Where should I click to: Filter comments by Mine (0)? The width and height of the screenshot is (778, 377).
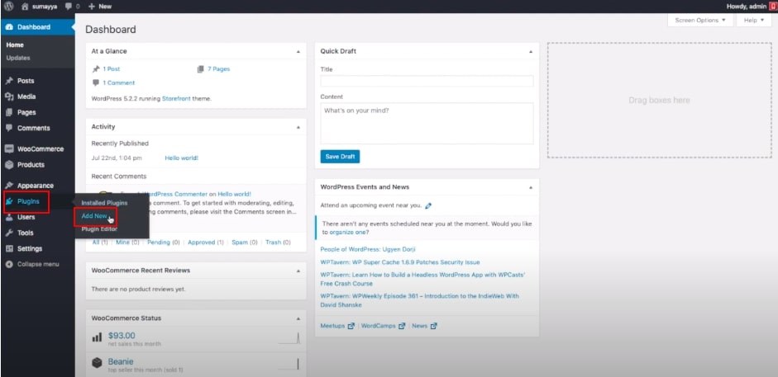tap(127, 243)
